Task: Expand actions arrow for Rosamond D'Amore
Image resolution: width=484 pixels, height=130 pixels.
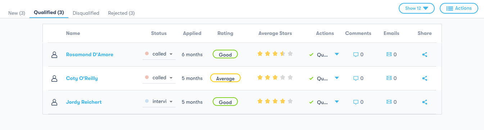Action: tap(337, 54)
